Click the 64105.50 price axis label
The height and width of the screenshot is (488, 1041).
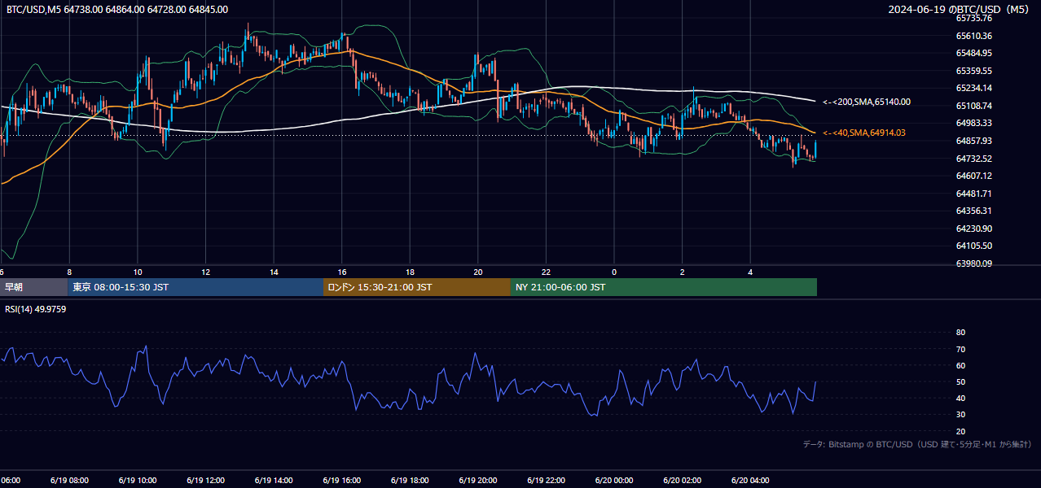point(973,246)
